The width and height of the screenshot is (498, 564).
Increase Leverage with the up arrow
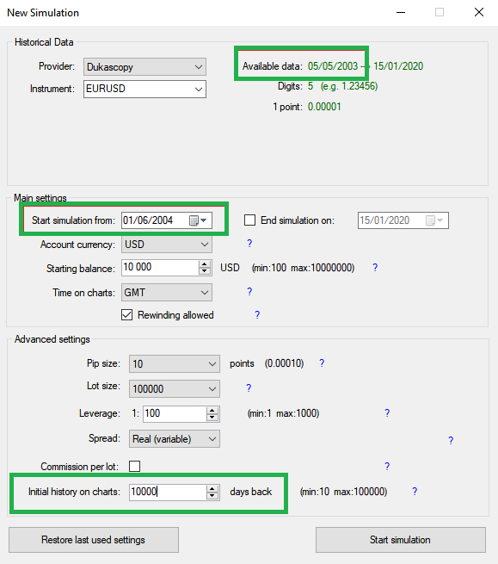212,411
